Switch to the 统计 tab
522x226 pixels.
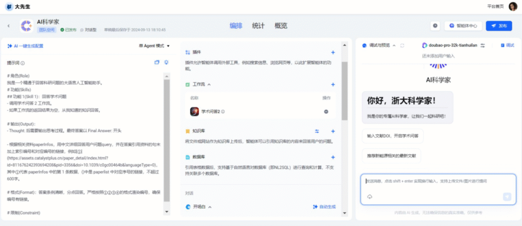258,25
